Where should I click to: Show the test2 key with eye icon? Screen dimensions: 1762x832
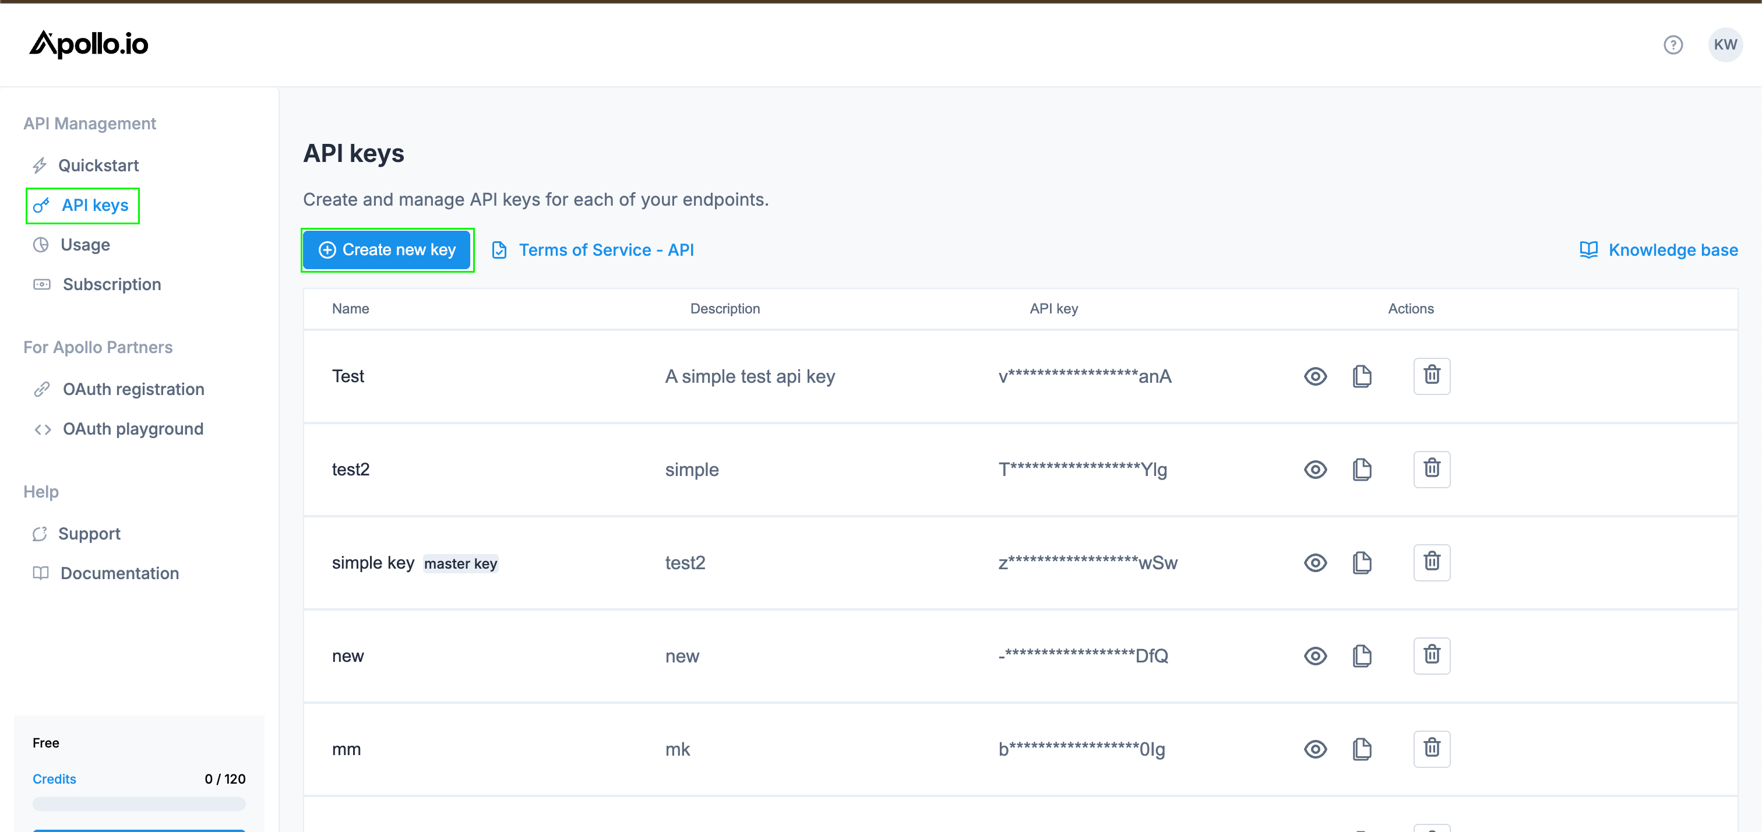[x=1315, y=470]
